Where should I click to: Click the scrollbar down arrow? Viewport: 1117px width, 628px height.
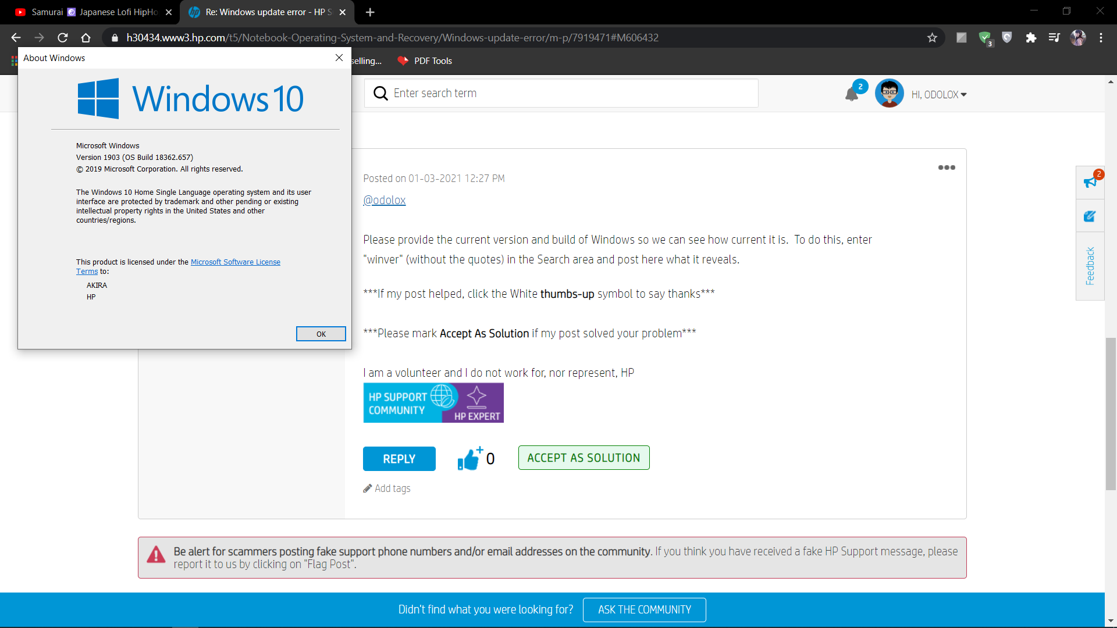[x=1111, y=621]
